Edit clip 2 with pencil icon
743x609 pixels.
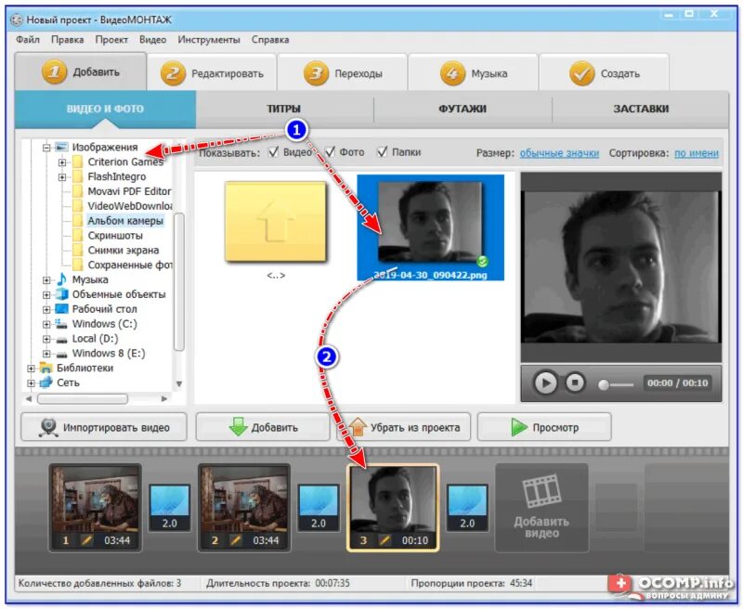pos(236,540)
